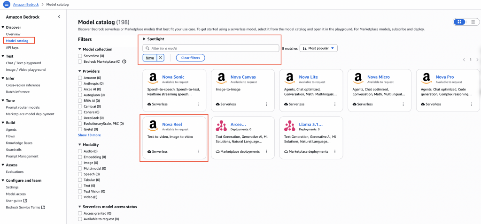Open the API keys page
Screen dimensions: 481x224
tap(12, 48)
